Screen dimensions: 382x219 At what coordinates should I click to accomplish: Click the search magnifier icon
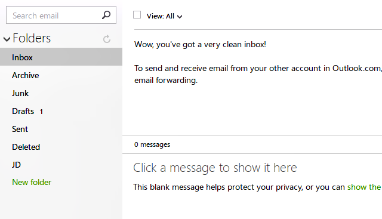106,15
